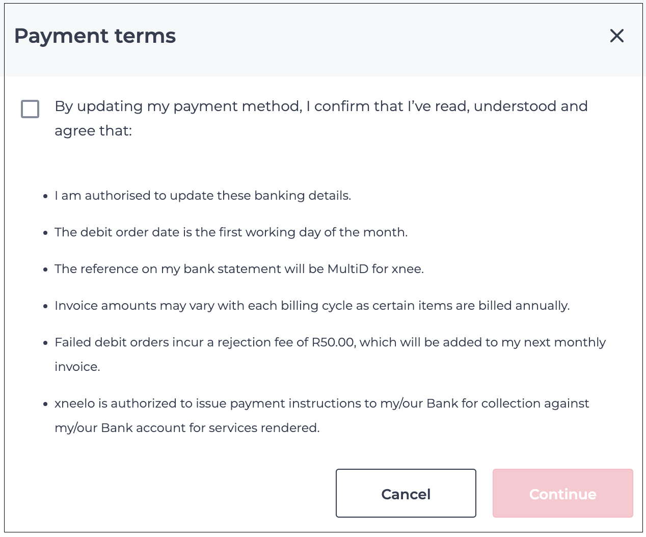
Task: Tick the payment terms confirmation checkbox
Action: pos(30,109)
